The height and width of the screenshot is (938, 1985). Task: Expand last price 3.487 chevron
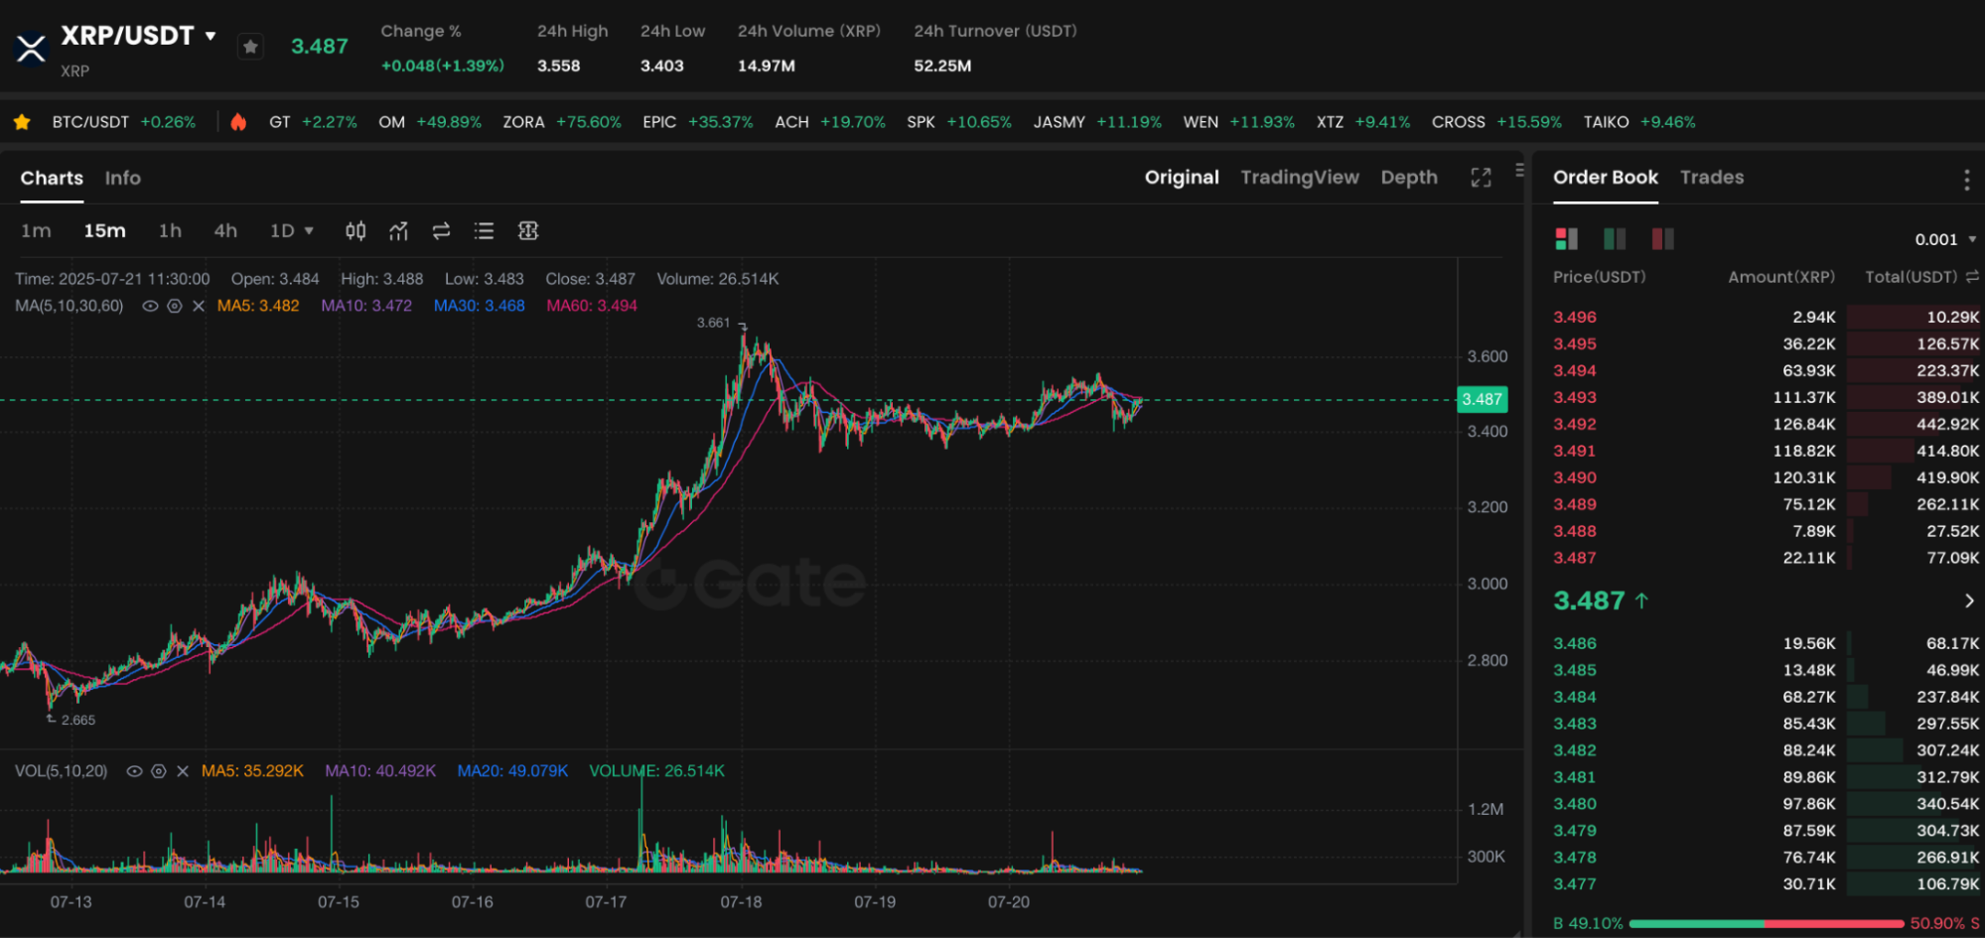(x=1969, y=601)
